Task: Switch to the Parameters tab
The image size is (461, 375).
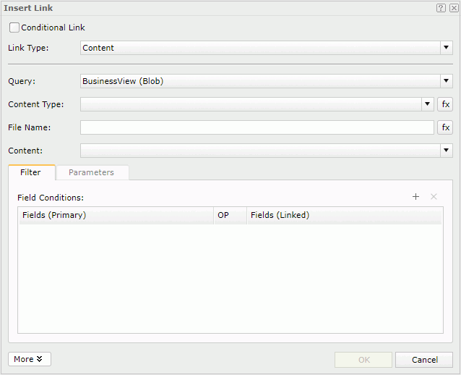Action: [92, 172]
